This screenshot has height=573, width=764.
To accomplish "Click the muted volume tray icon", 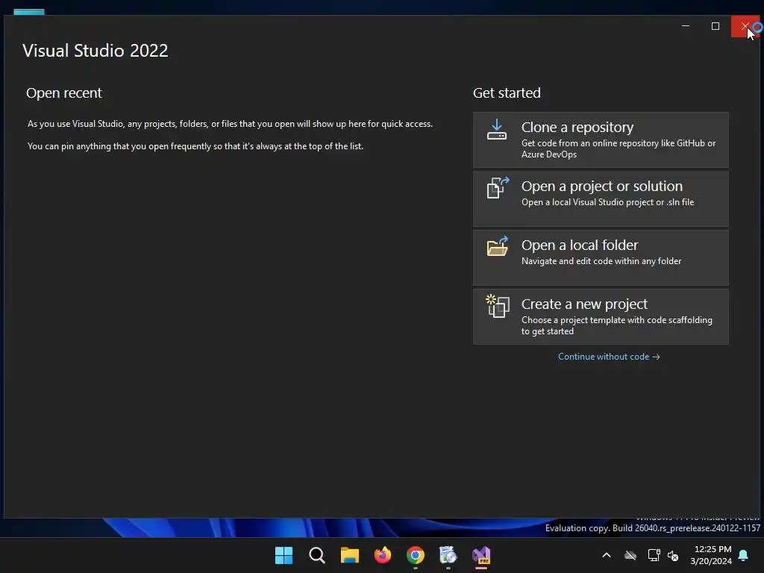I will coord(673,555).
